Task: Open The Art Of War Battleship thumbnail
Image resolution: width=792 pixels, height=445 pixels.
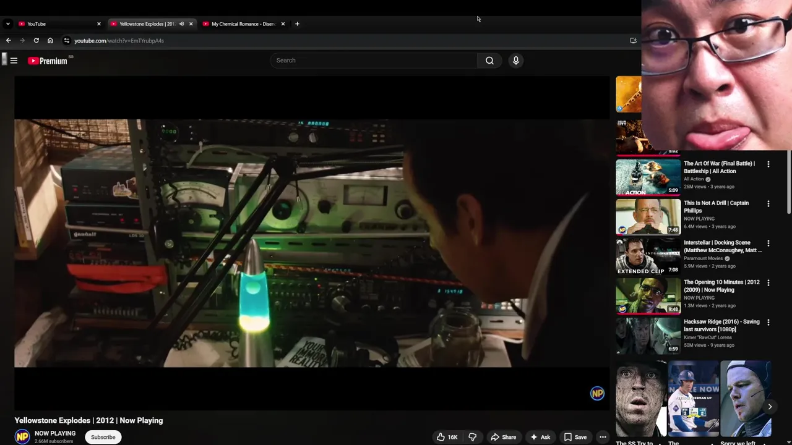Action: (x=648, y=177)
